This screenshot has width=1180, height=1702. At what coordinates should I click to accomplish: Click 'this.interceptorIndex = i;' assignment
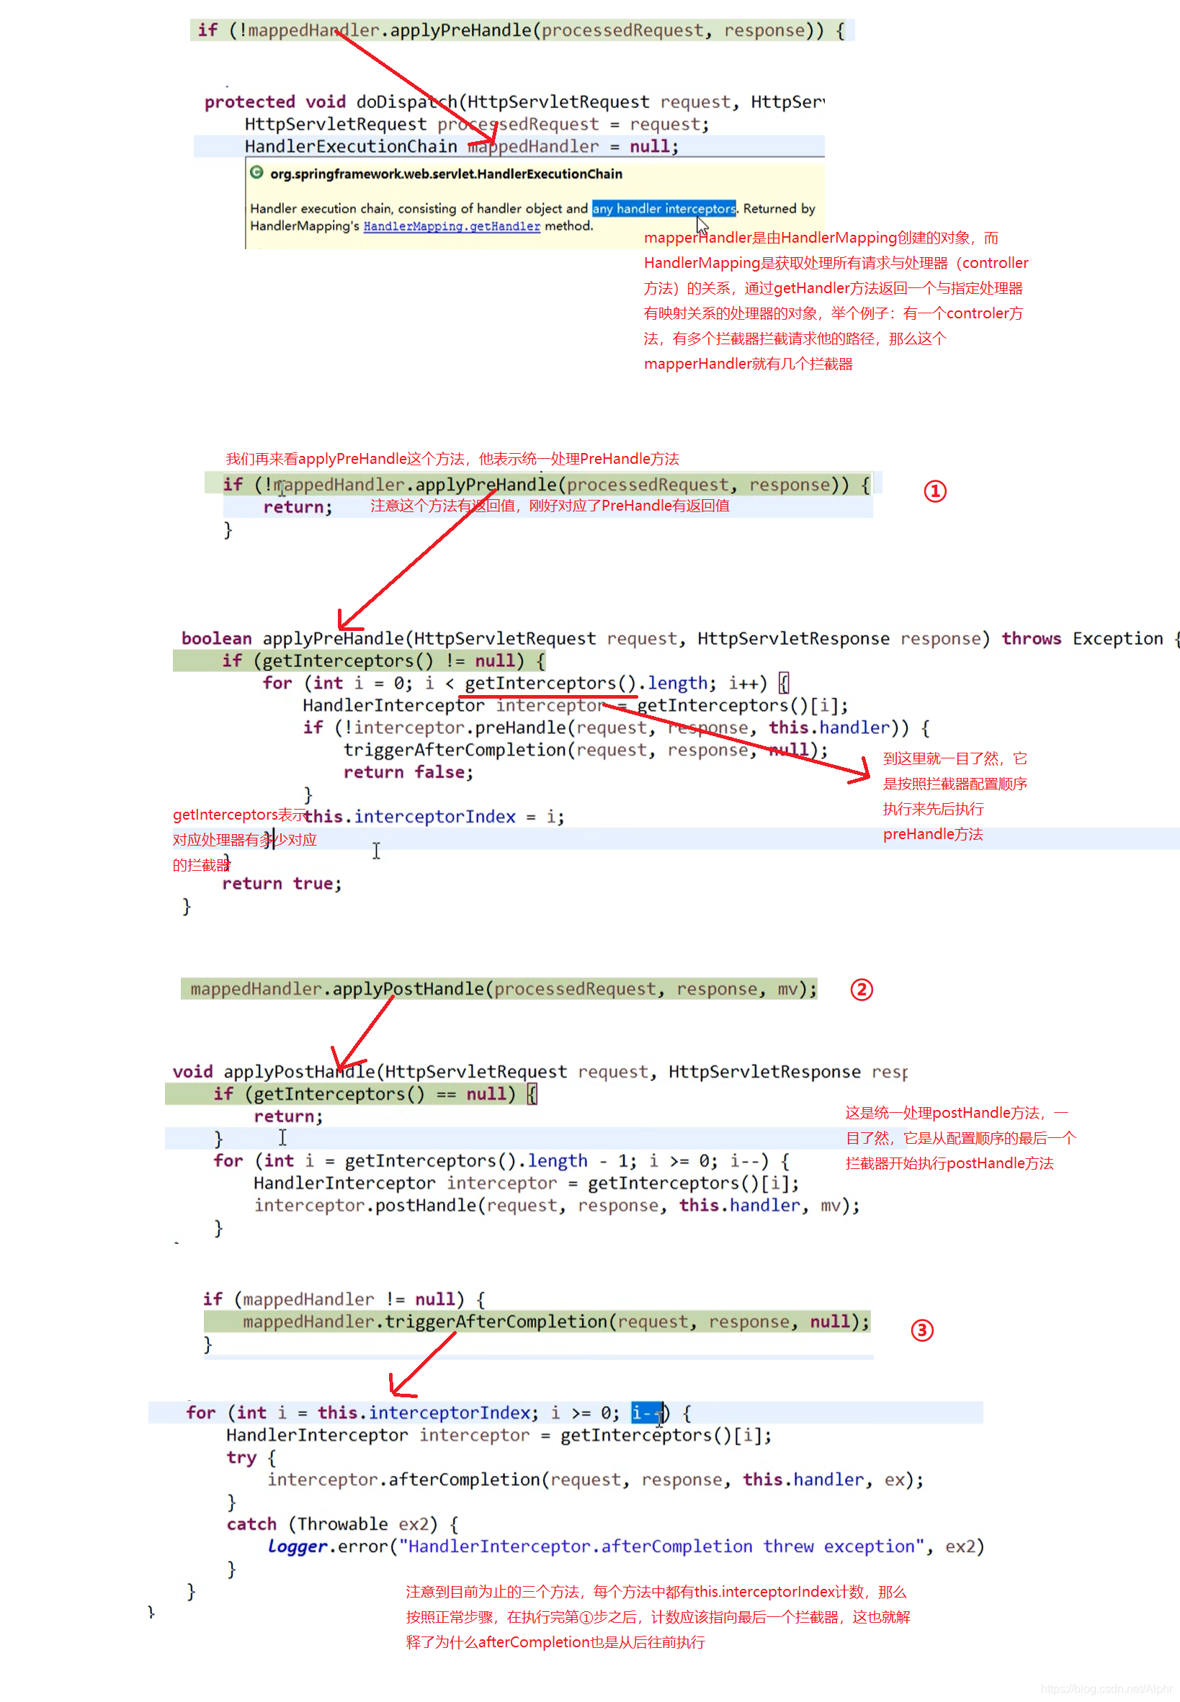pos(434,817)
